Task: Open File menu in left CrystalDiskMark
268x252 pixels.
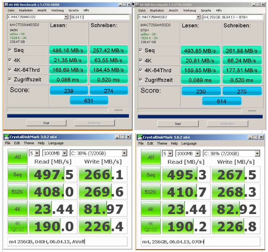Action: click(8, 143)
